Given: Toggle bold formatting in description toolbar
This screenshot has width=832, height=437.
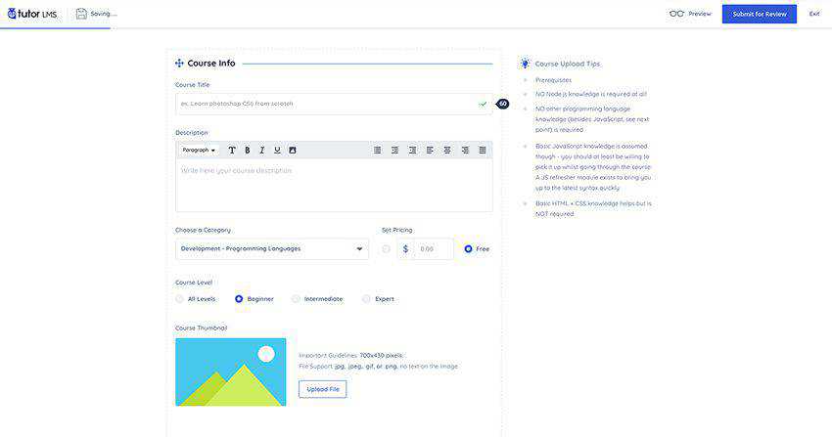Looking at the screenshot, I should (247, 150).
